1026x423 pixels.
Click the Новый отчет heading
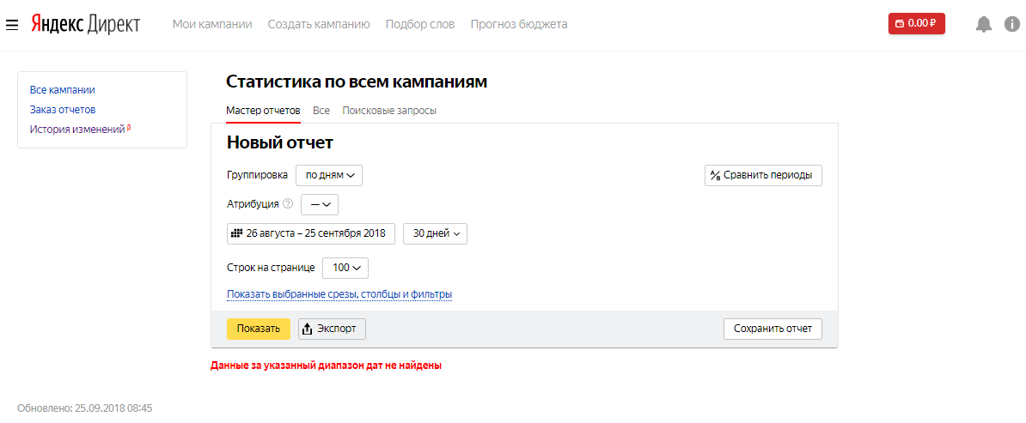[280, 142]
